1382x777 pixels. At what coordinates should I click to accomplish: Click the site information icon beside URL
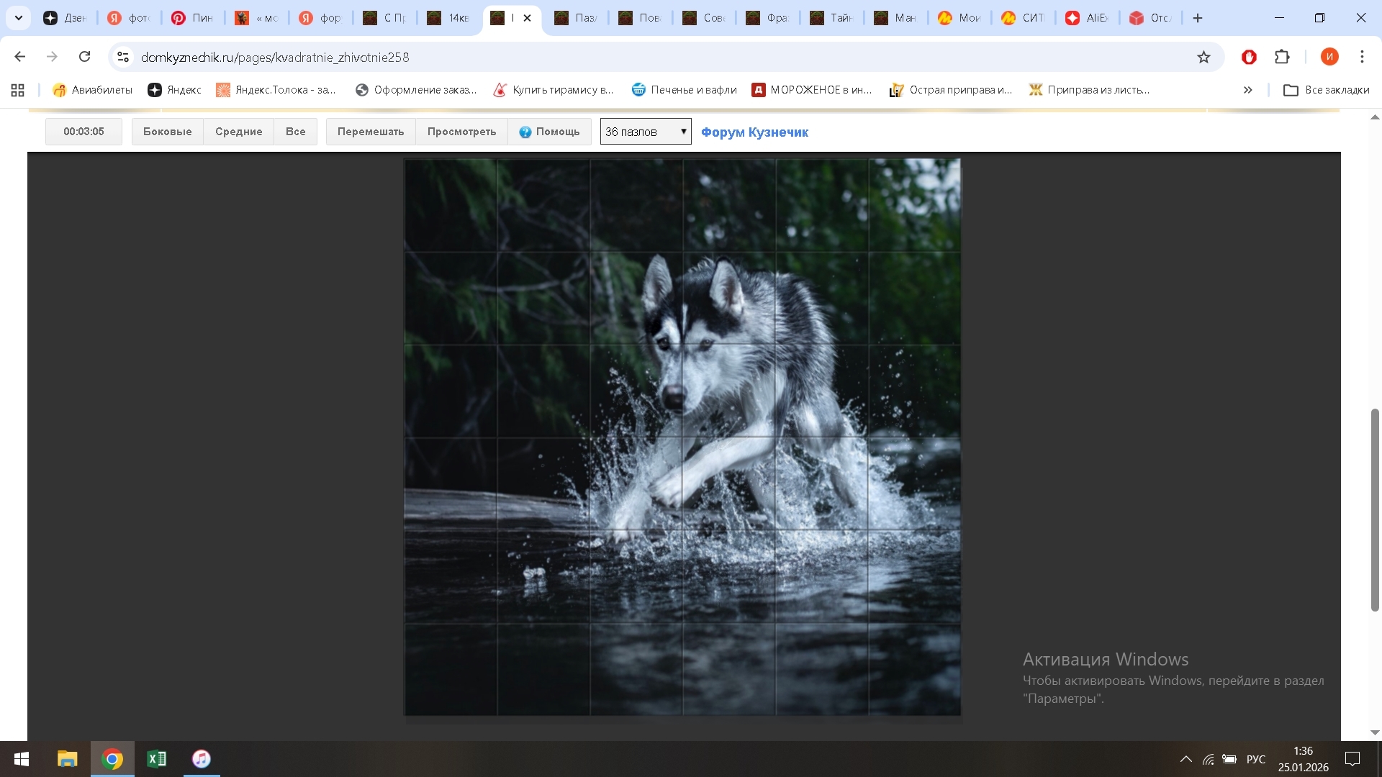tap(123, 57)
